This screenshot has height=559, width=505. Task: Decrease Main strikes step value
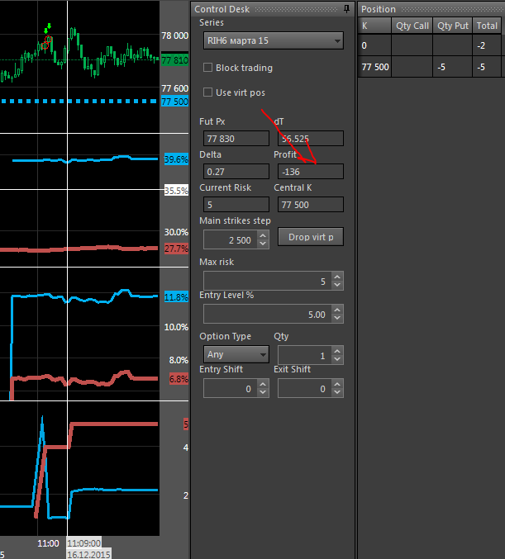coord(263,244)
